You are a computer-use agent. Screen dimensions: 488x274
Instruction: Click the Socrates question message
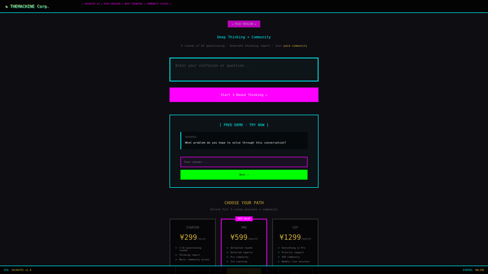[x=244, y=141]
